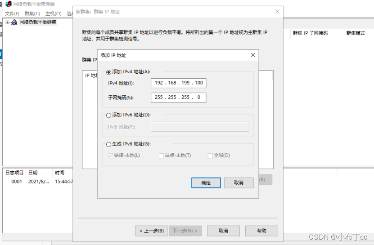374x245 pixels.
Task: Choose the 生成 IPv6 地址 radio option
Action: (108, 144)
